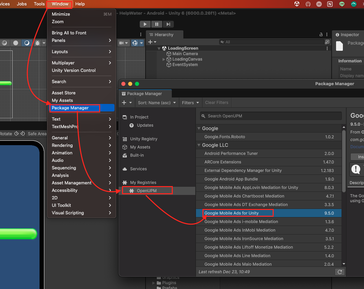Screen dimensions: 364x289
Task: Open the Jobs menu
Action: coord(22,4)
